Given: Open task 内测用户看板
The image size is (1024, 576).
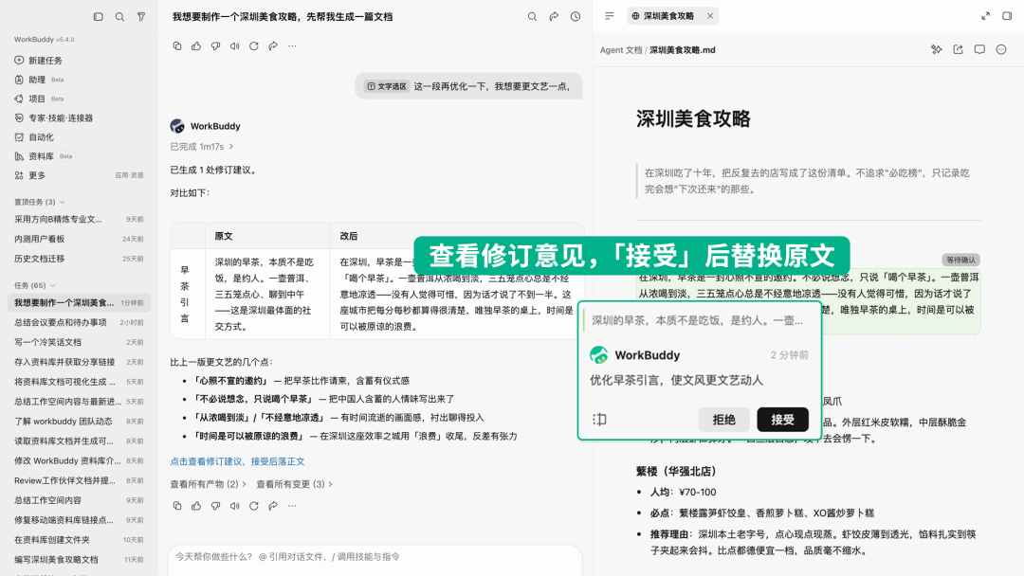Looking at the screenshot, I should coord(79,239).
